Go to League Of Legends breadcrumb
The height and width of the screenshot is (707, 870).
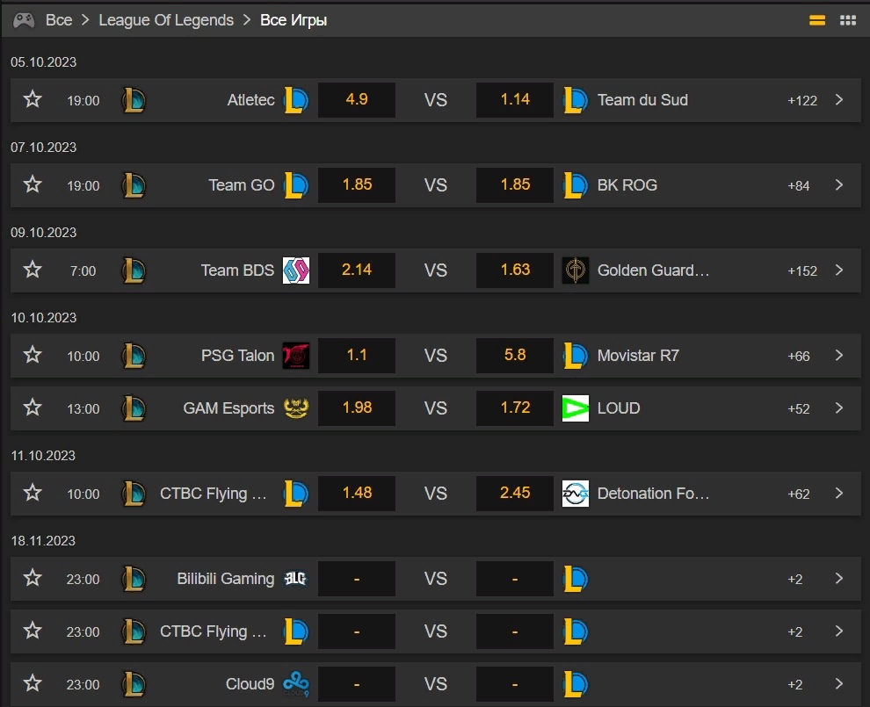coord(166,19)
